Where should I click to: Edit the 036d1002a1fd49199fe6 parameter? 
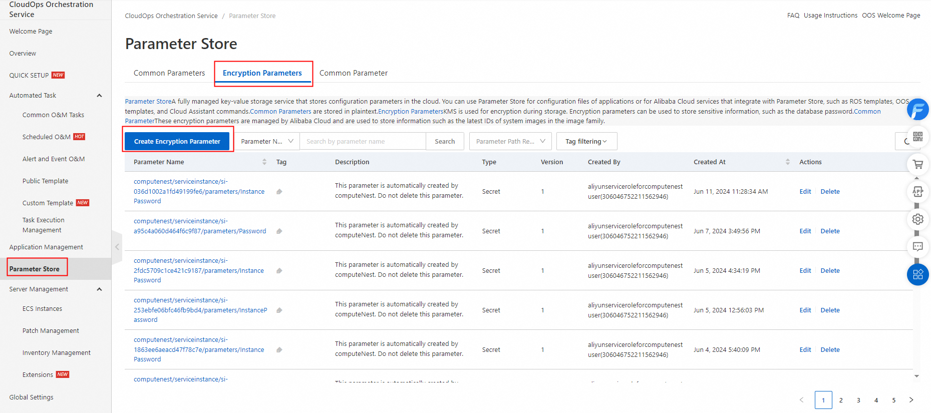point(805,192)
